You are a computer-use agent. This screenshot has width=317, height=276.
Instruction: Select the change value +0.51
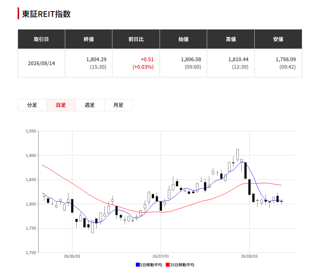pos(147,59)
